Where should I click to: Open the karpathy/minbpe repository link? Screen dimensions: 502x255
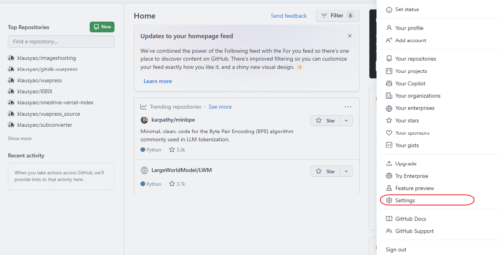(x=173, y=120)
